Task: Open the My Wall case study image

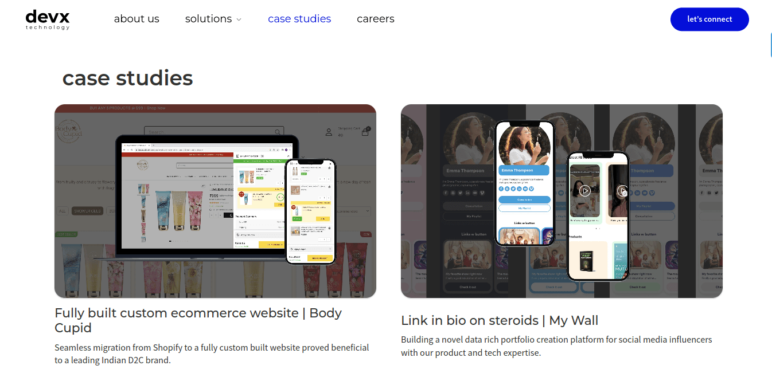Action: pyautogui.click(x=562, y=201)
